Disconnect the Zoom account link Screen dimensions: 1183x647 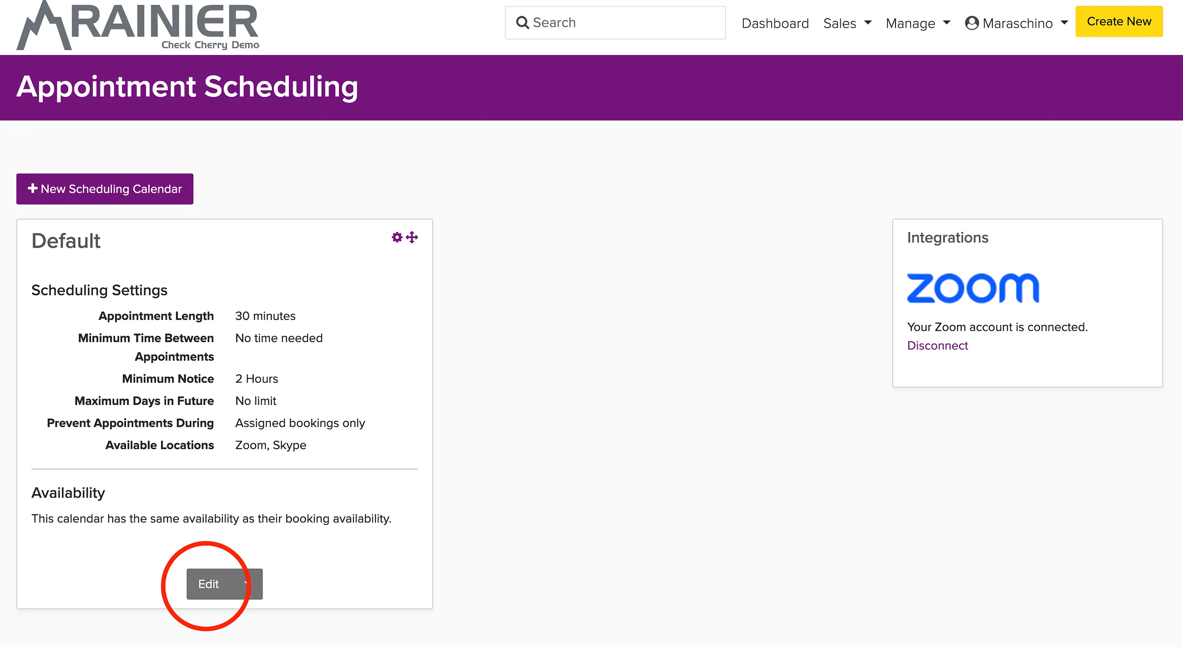(x=937, y=345)
